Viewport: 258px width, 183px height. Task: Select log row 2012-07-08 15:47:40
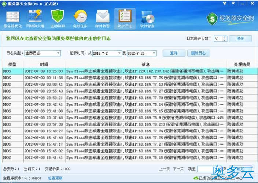pos(129,138)
